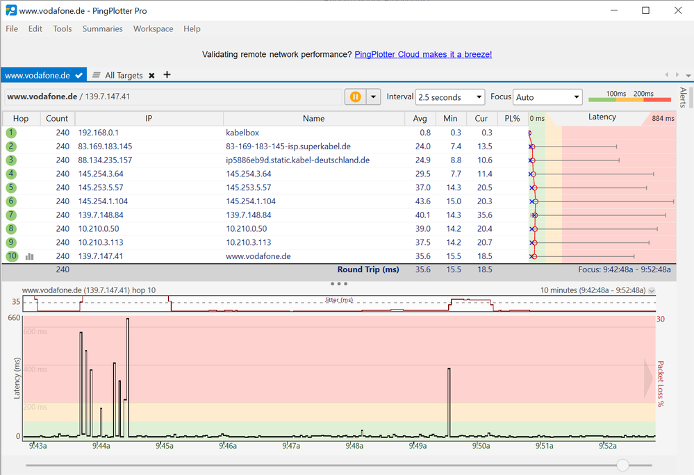Expand the timeline graph period dropdown chevron
Image resolution: width=694 pixels, height=475 pixels.
652,290
